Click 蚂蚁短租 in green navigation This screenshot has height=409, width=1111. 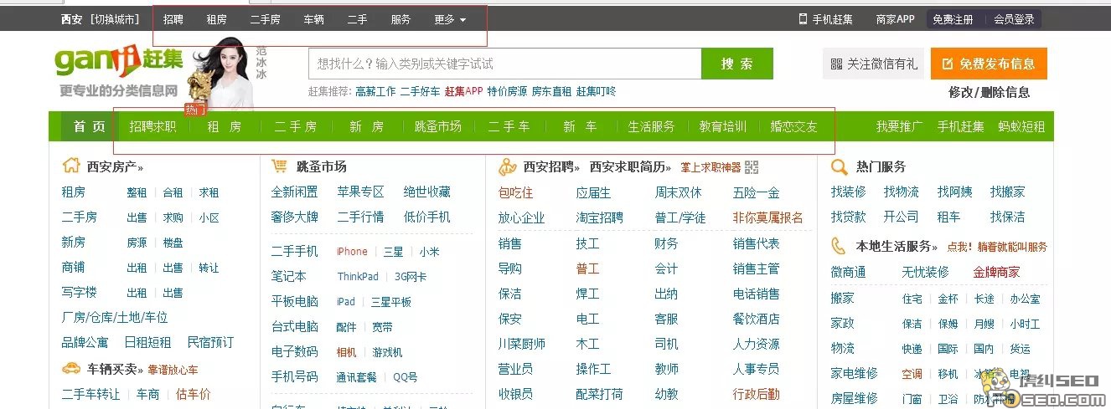[1021, 126]
